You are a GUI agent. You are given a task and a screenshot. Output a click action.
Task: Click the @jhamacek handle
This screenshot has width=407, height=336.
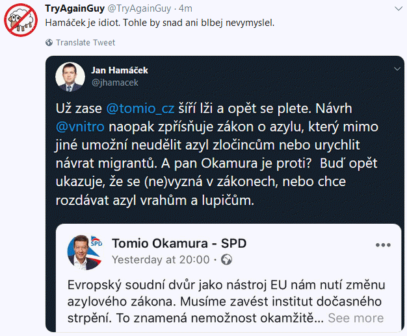click(114, 82)
